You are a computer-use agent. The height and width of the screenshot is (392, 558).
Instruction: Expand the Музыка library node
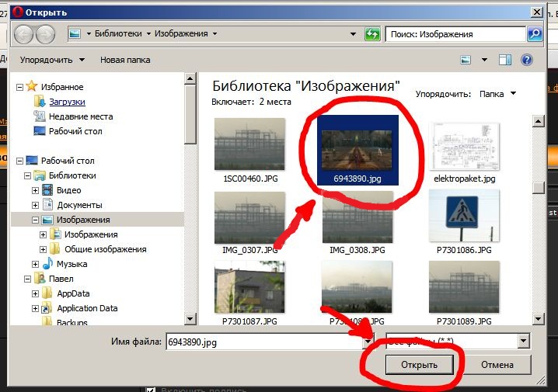[x=35, y=264]
